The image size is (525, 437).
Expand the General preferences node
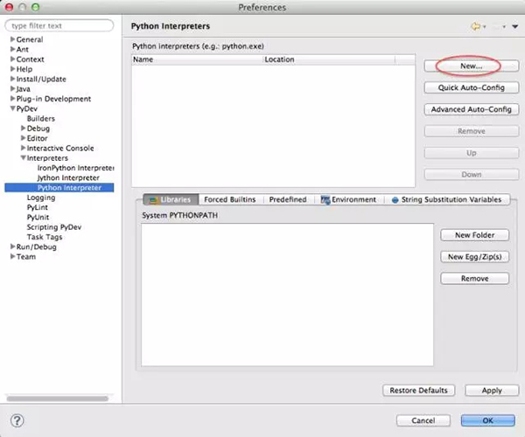(x=12, y=39)
